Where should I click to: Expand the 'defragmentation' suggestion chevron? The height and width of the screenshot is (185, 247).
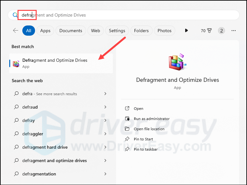pos(105,174)
